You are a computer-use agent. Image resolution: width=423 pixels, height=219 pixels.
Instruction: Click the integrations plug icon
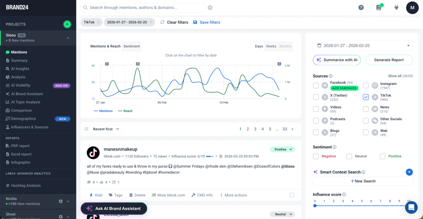(397, 8)
